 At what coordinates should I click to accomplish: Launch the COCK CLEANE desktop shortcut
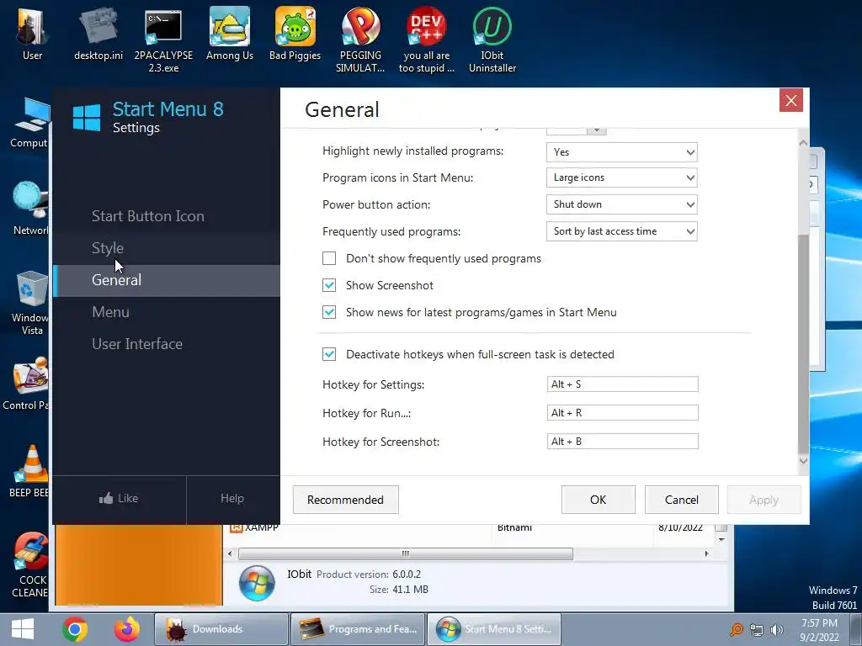[x=31, y=564]
